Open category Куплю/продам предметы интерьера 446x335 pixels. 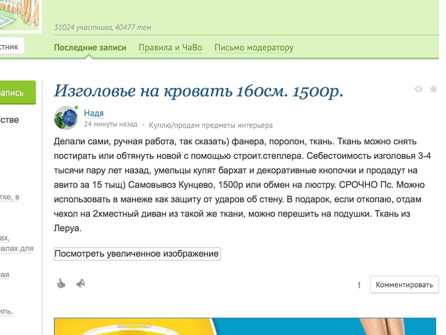pos(211,125)
